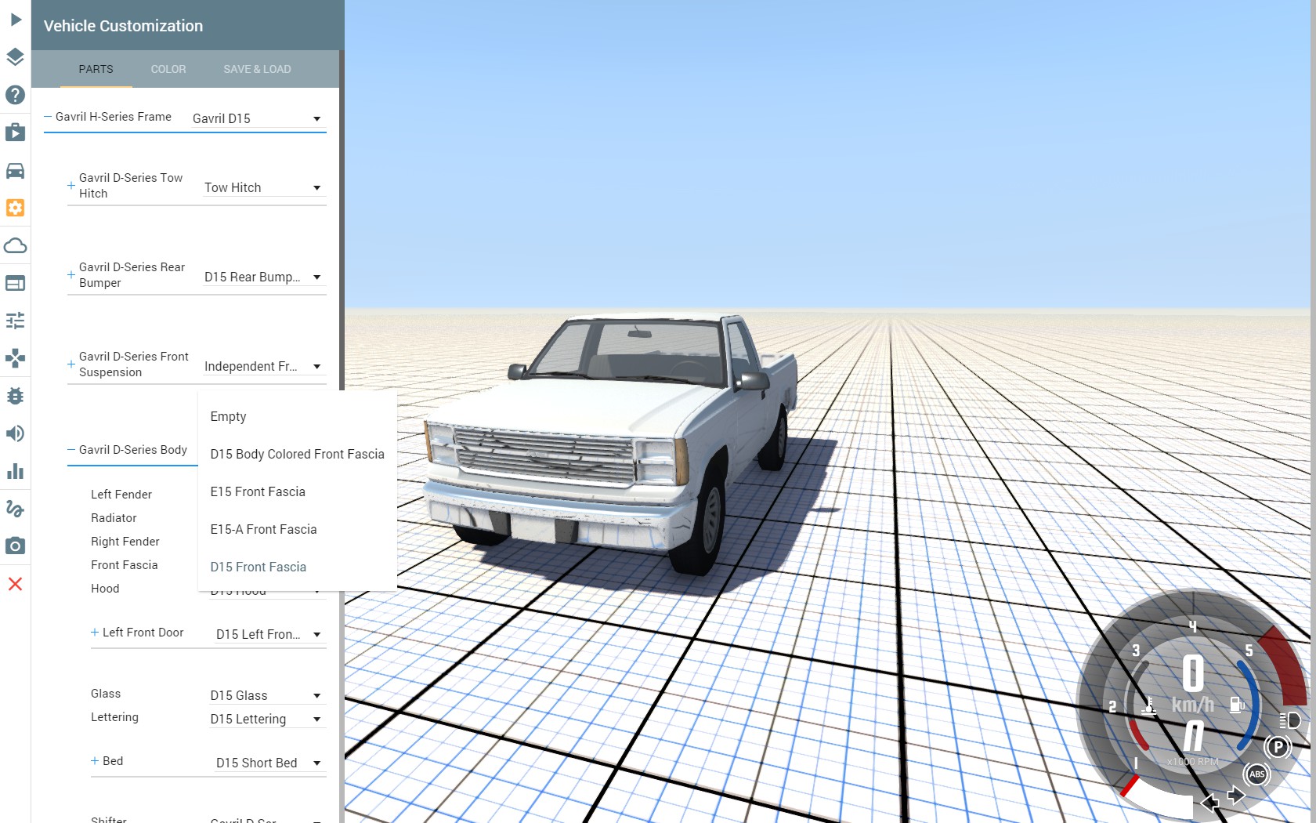
Task: Click the Glass label
Action: click(106, 694)
